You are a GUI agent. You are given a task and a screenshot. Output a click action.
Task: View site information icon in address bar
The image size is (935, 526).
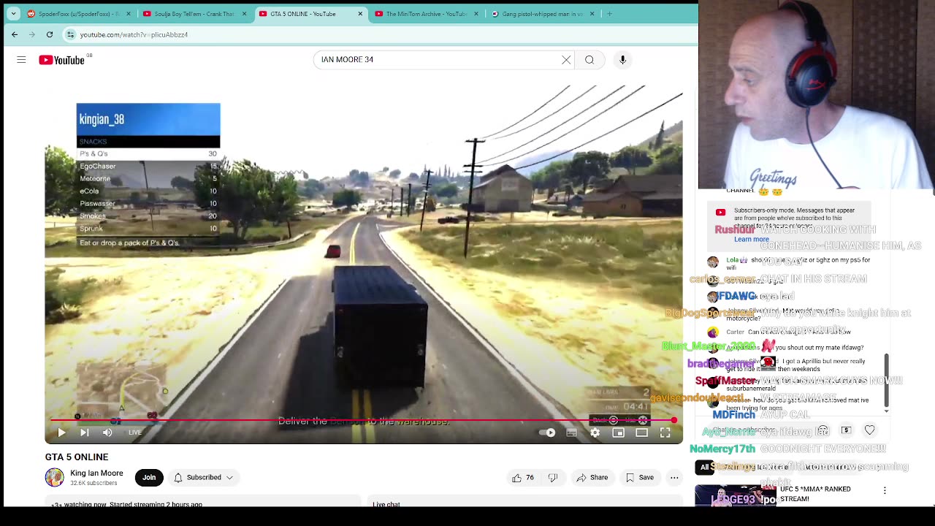(x=70, y=34)
